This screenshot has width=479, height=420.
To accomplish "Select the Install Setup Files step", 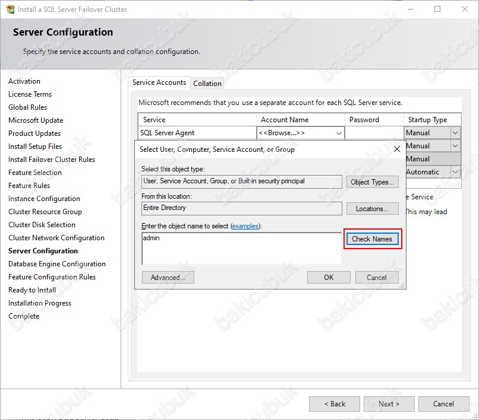I will pos(35,147).
